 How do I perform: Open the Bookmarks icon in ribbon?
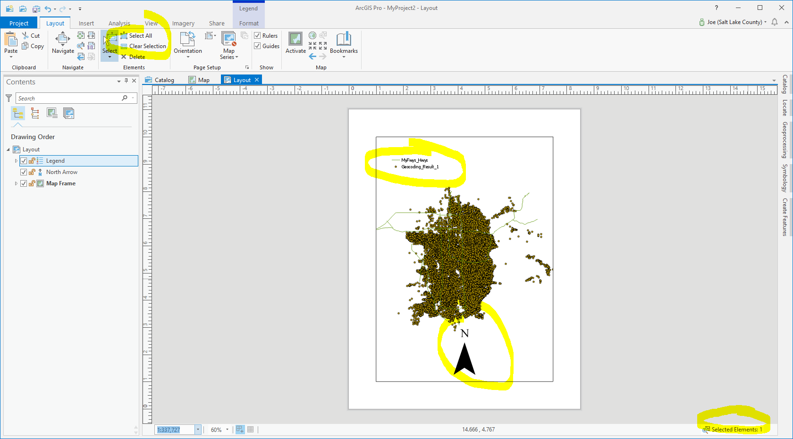point(344,39)
